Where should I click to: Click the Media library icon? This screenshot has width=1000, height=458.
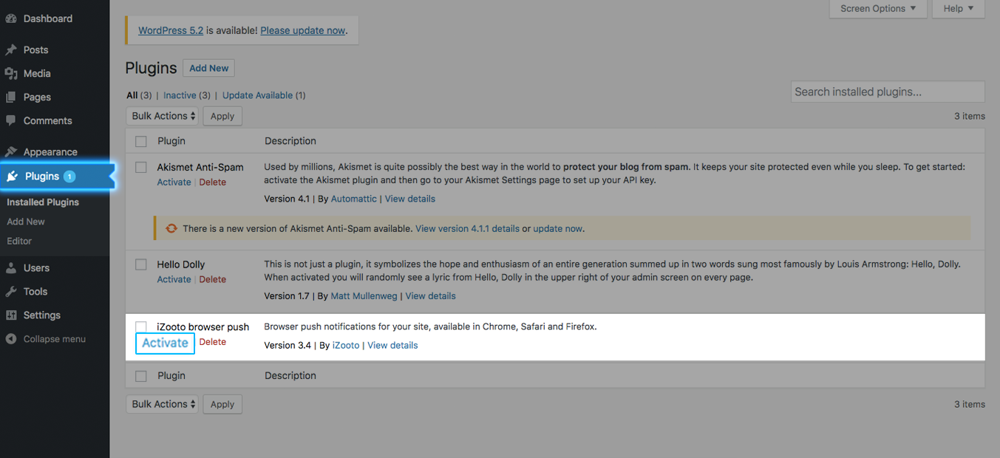coord(11,74)
